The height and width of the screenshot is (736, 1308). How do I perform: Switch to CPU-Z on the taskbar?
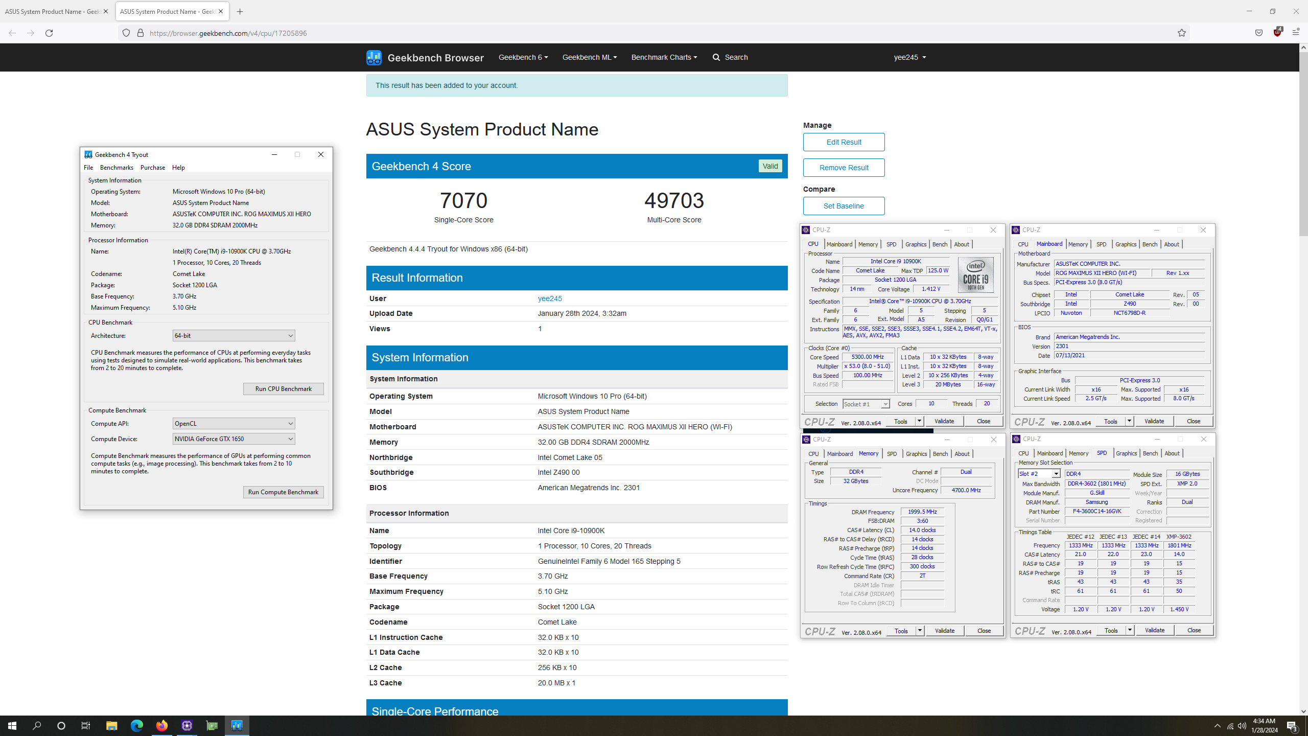[186, 725]
